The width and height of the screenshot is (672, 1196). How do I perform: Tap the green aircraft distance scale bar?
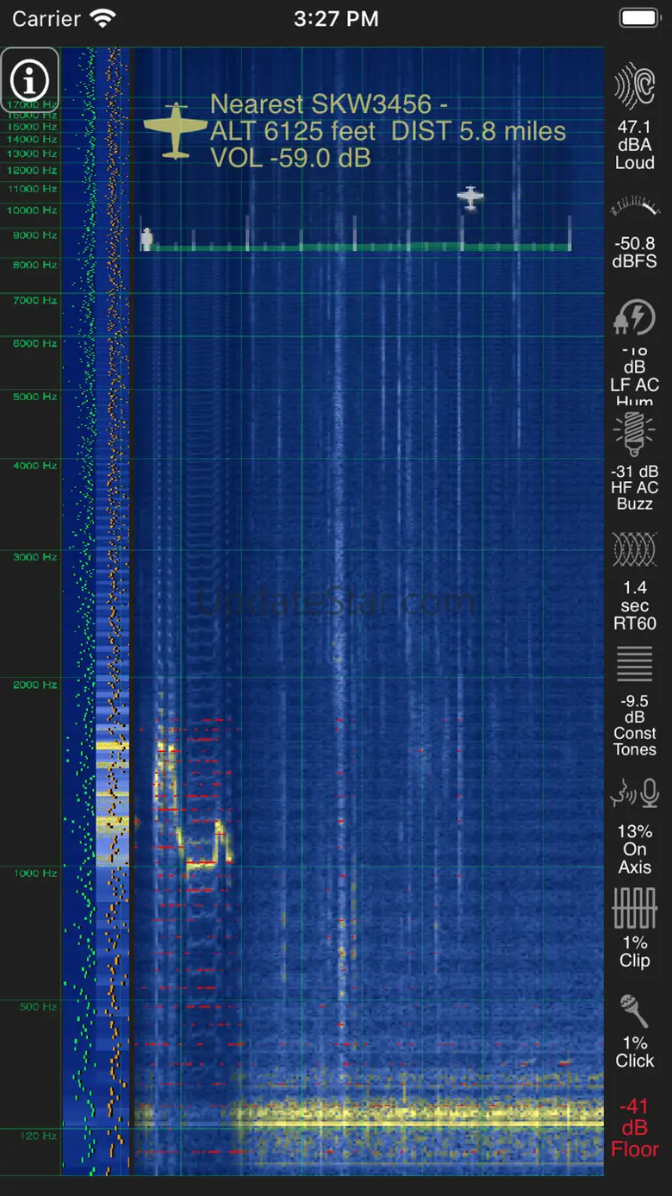[356, 247]
